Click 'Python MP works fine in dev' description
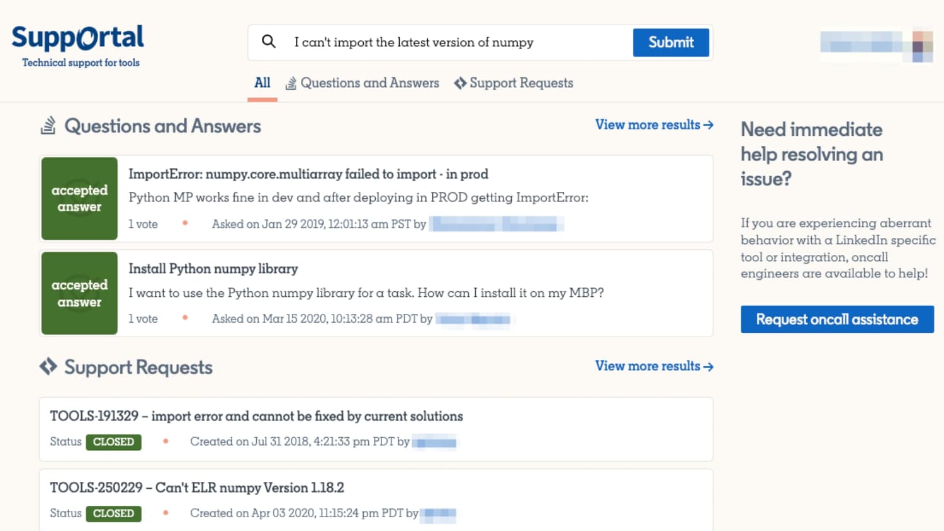Image resolution: width=944 pixels, height=531 pixels. 359,198
